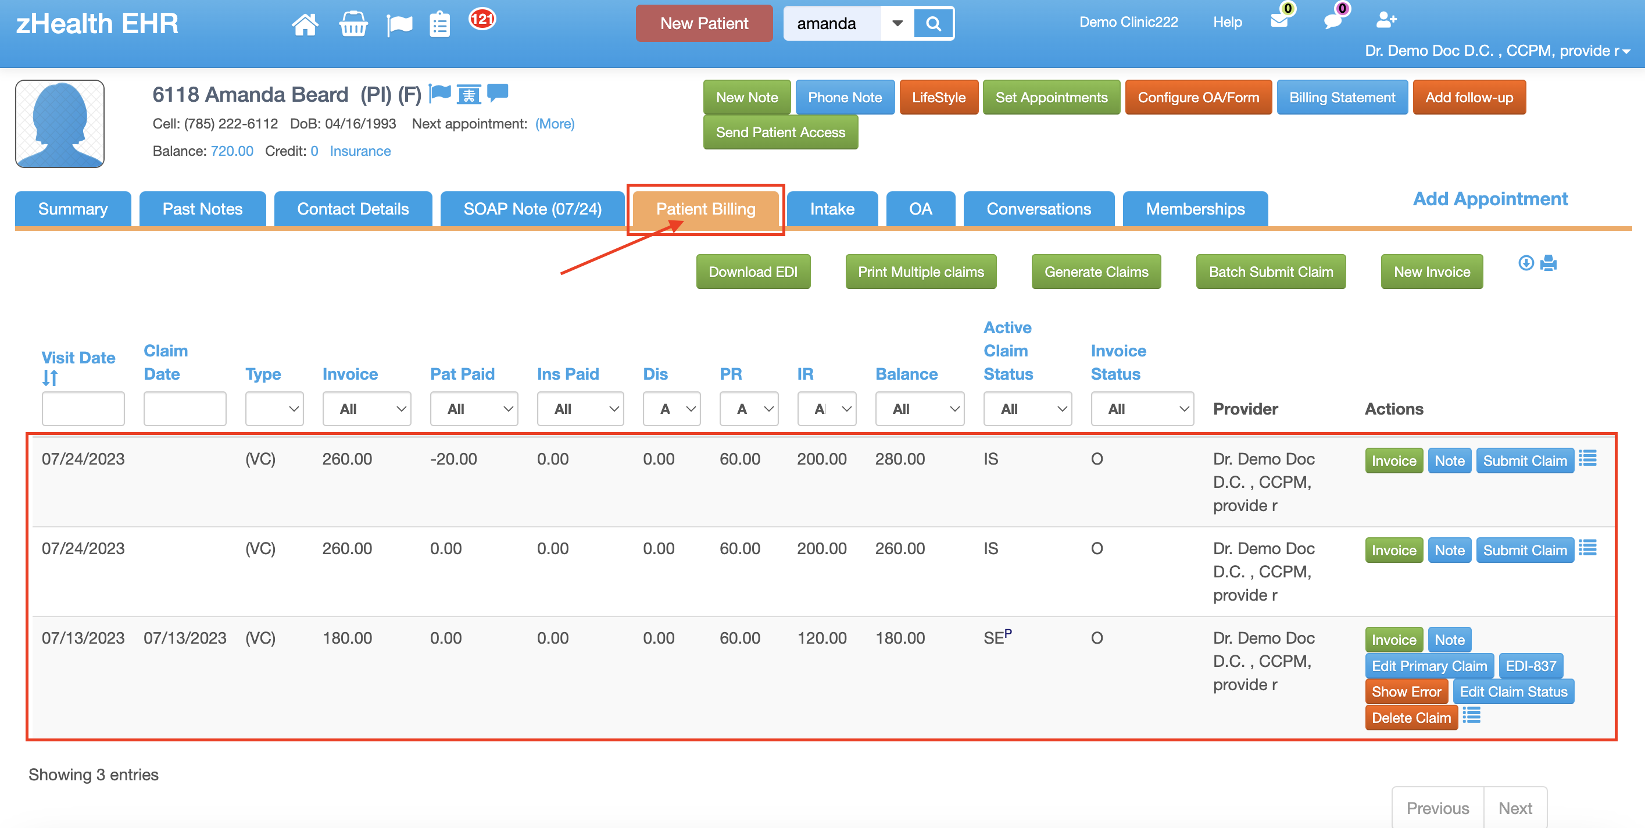Open the shopping basket icon
The height and width of the screenshot is (828, 1645).
click(353, 24)
